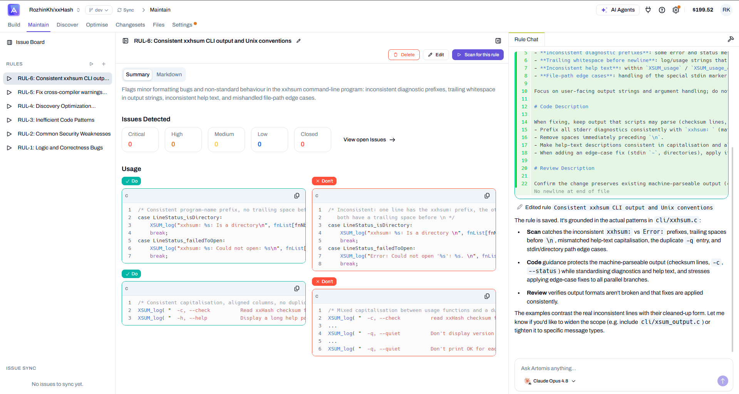This screenshot has height=394, width=739.
Task: Follow the View open Issues link
Action: pyautogui.click(x=369, y=139)
